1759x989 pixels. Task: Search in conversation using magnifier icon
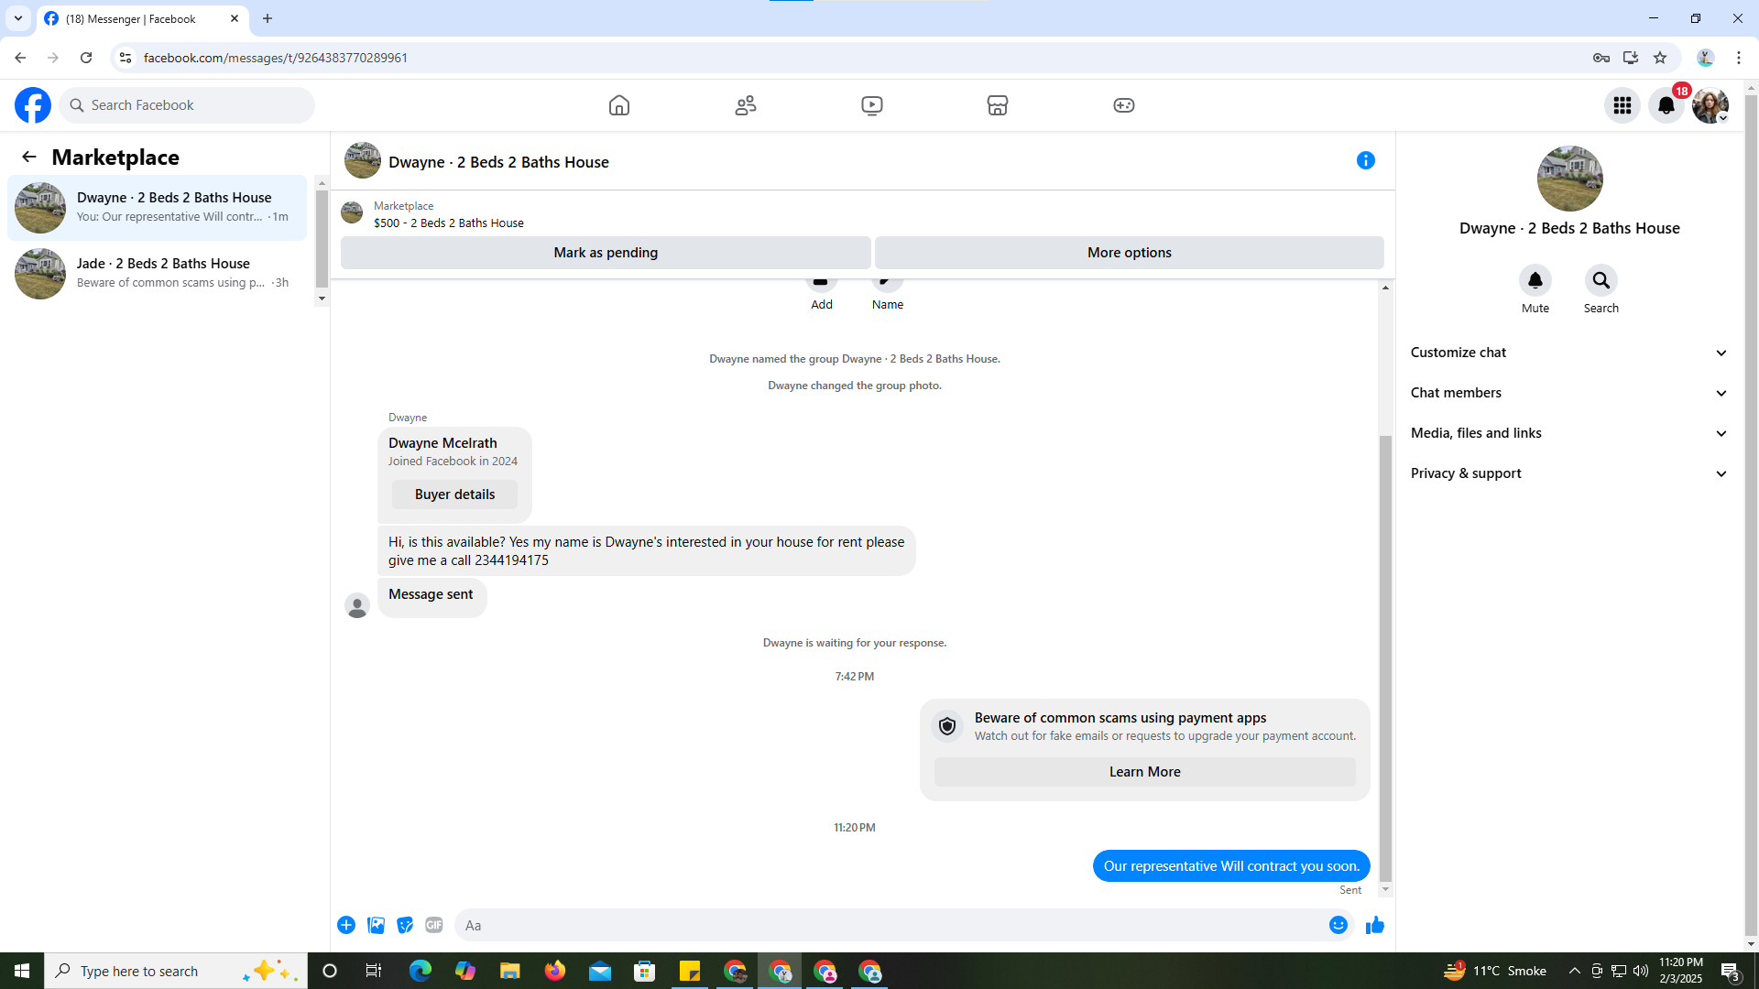1601,280
